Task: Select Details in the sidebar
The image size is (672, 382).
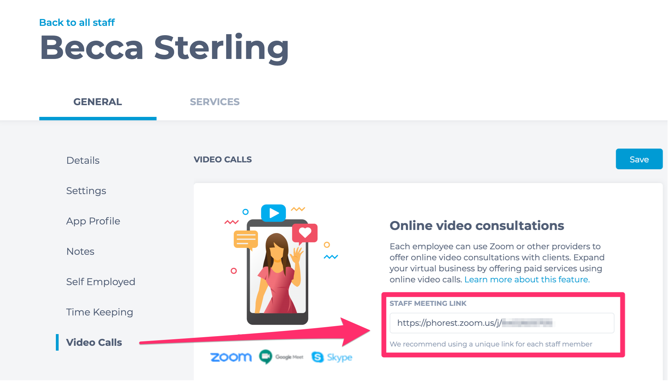Action: 83,160
